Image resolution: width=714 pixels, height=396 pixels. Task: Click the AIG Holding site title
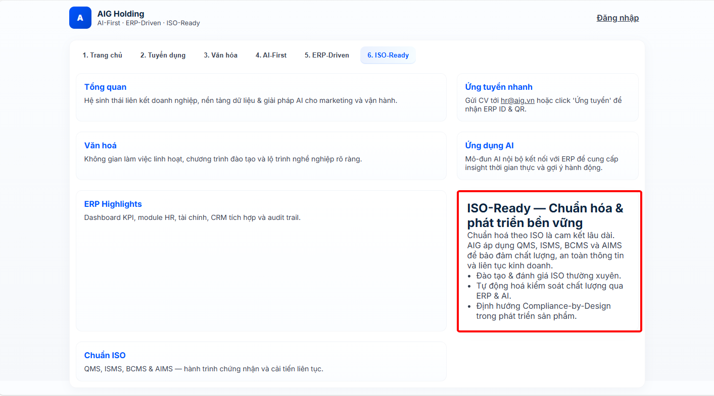click(x=120, y=14)
